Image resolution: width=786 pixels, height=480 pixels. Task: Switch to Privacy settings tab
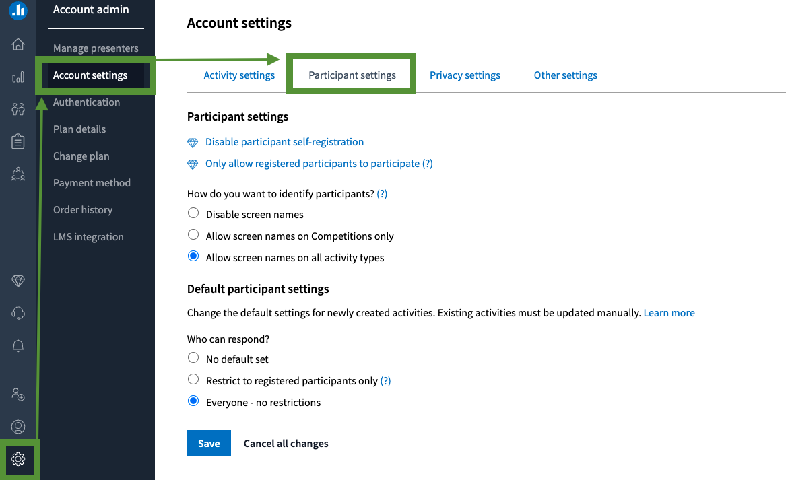click(x=465, y=75)
